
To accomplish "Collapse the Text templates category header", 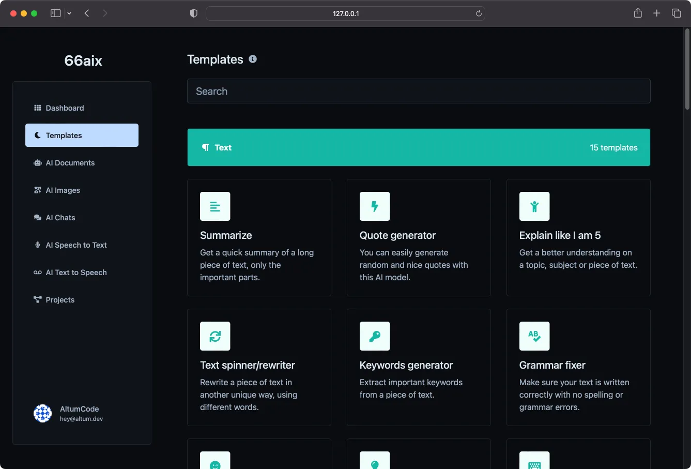I will 419,147.
